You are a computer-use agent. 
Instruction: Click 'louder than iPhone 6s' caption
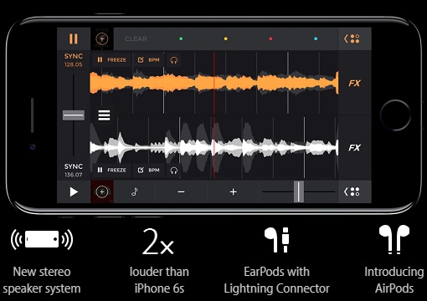click(159, 280)
